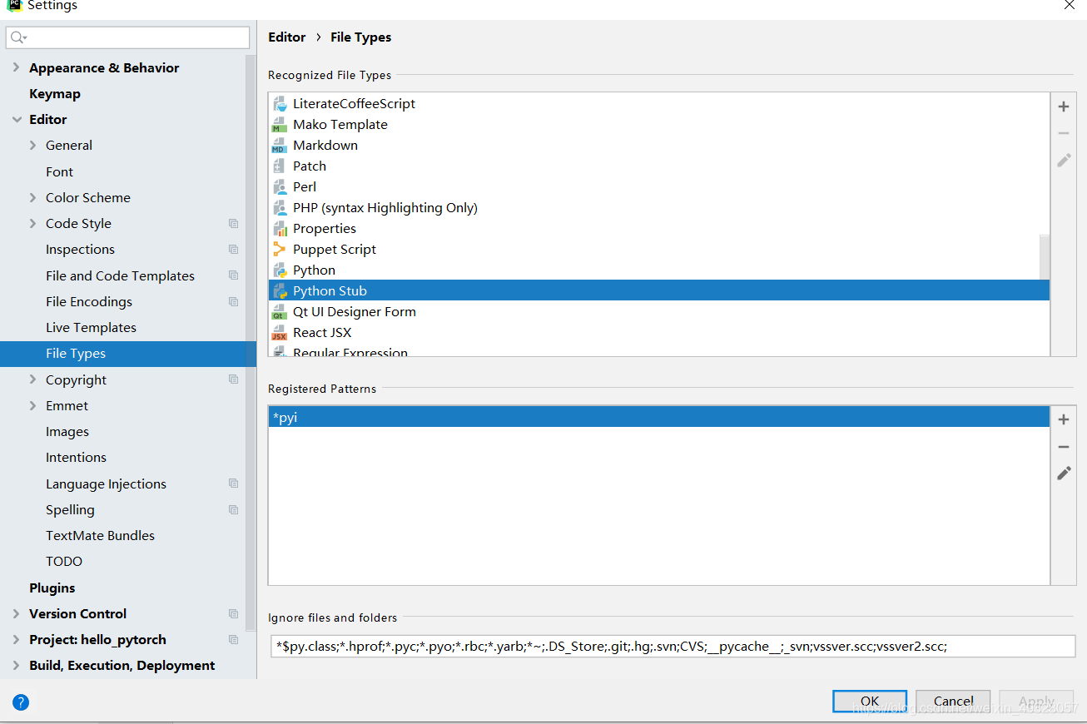The image size is (1087, 724).
Task: Open the Font settings page
Action: coord(59,171)
